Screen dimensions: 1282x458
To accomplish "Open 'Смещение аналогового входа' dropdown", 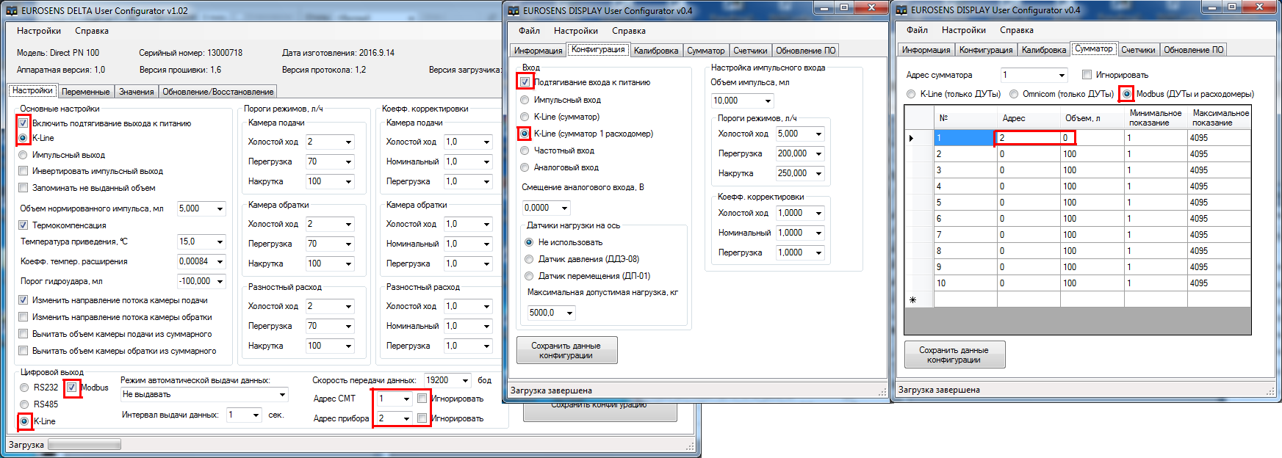I will (x=564, y=208).
